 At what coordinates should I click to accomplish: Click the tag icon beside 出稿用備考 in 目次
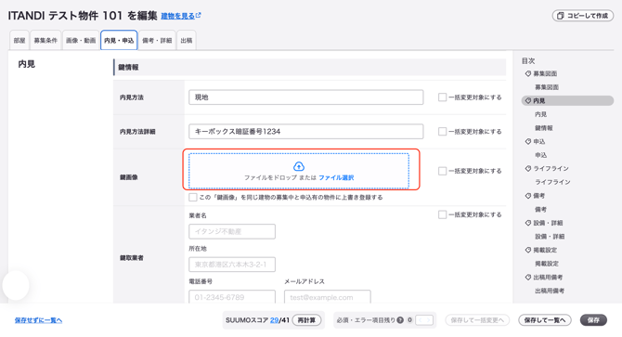(528, 278)
